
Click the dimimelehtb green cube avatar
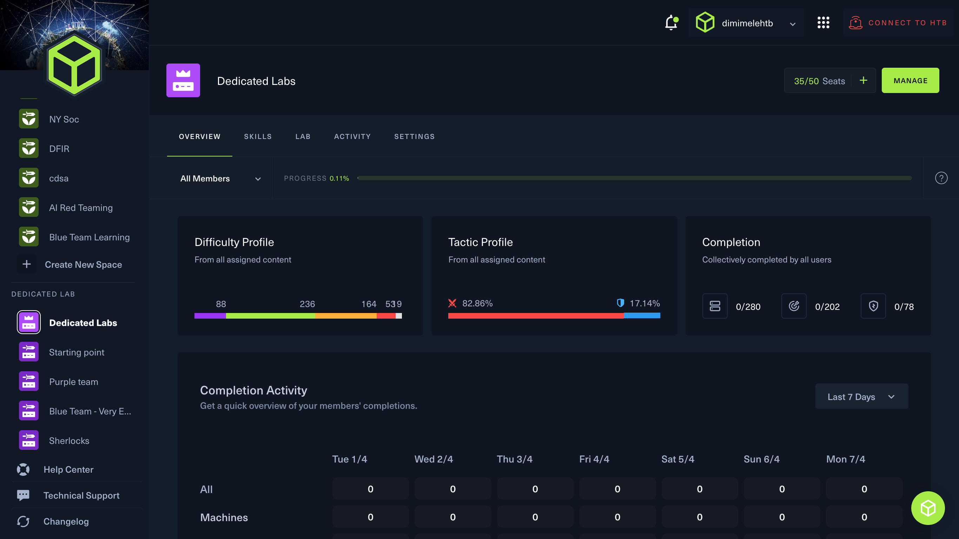click(x=705, y=23)
